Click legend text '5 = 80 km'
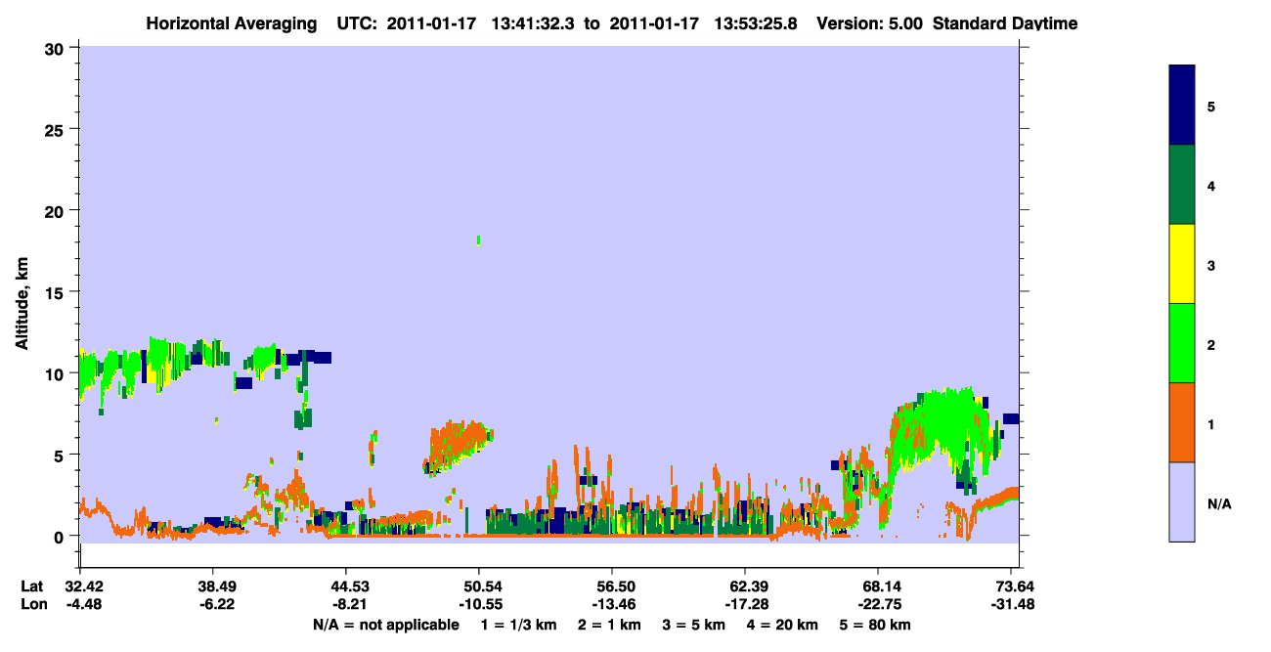 pyautogui.click(x=877, y=625)
